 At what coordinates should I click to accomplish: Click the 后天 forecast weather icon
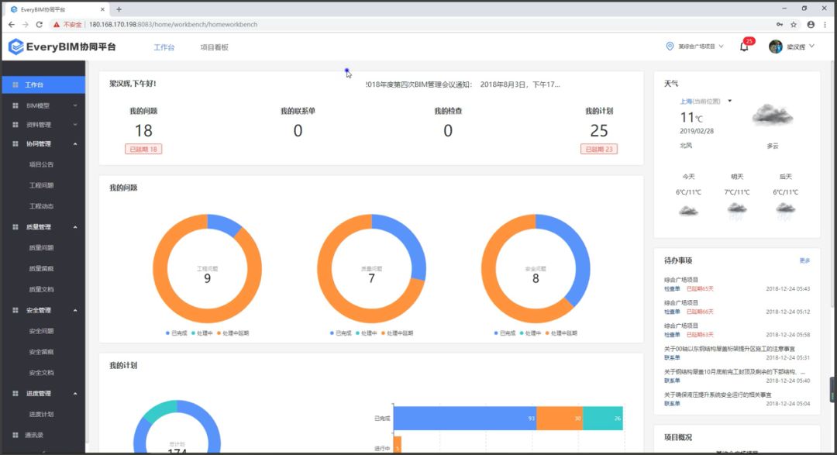click(785, 211)
